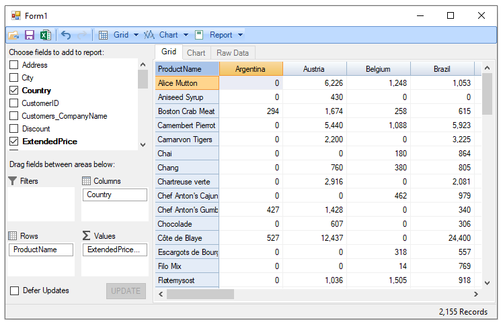Click the Grid table icon in toolbar

pos(104,35)
